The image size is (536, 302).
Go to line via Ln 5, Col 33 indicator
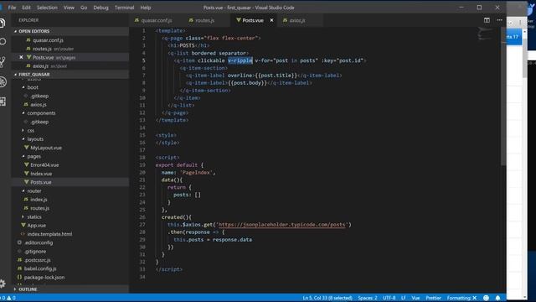pos(327,298)
